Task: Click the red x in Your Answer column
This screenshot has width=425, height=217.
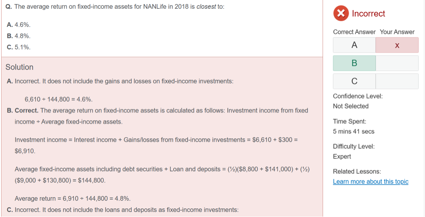Action: click(x=397, y=45)
